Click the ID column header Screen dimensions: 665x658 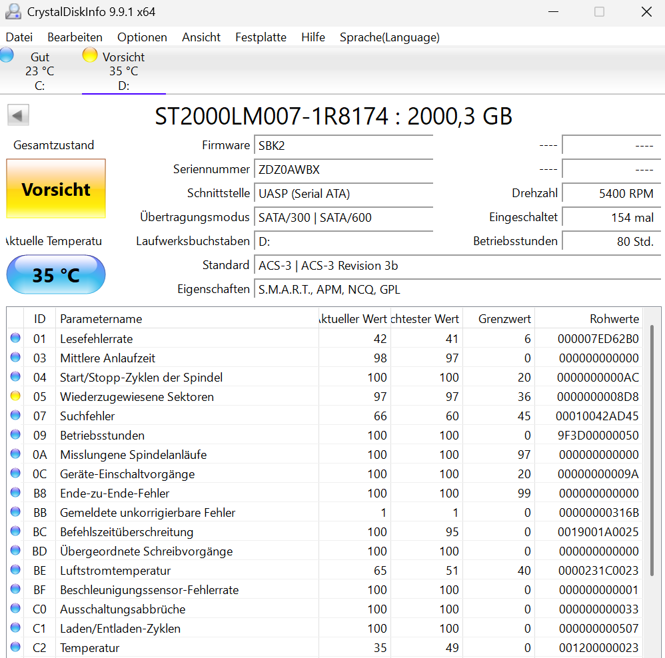(40, 319)
